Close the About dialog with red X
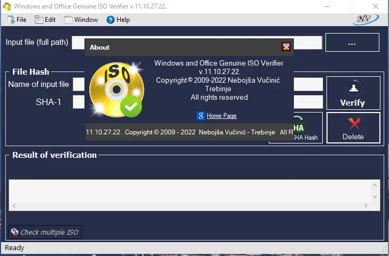This screenshot has height=256, width=389. [x=286, y=47]
